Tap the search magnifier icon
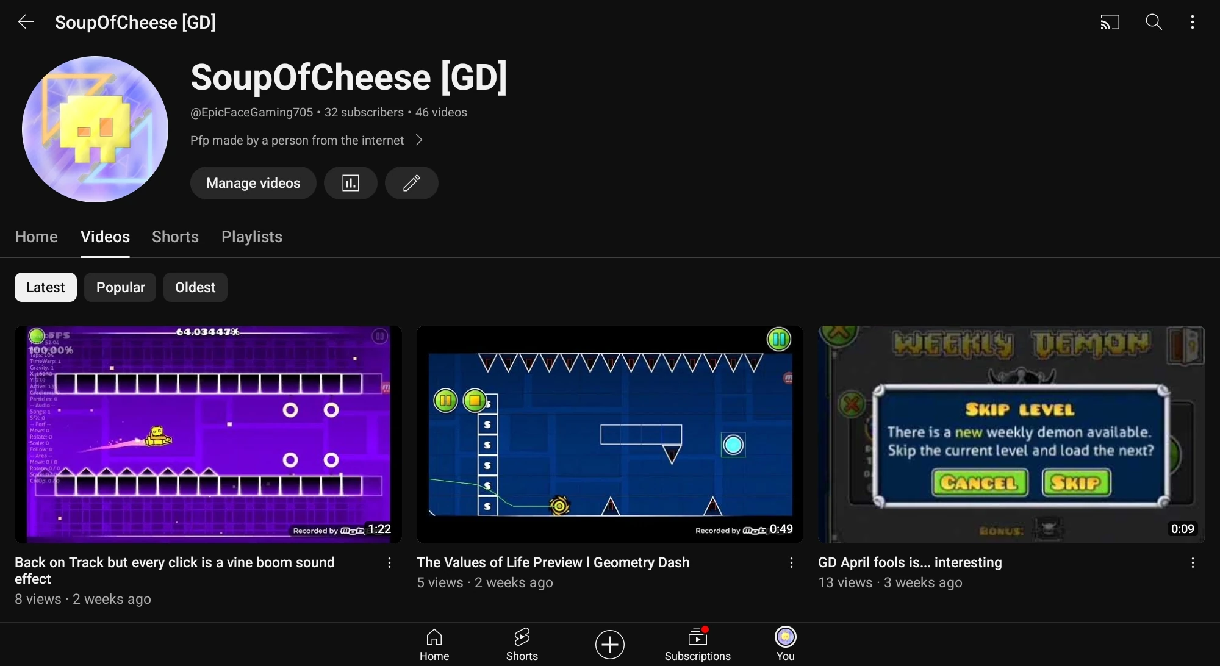Screen dimensions: 1220x666 1154,23
